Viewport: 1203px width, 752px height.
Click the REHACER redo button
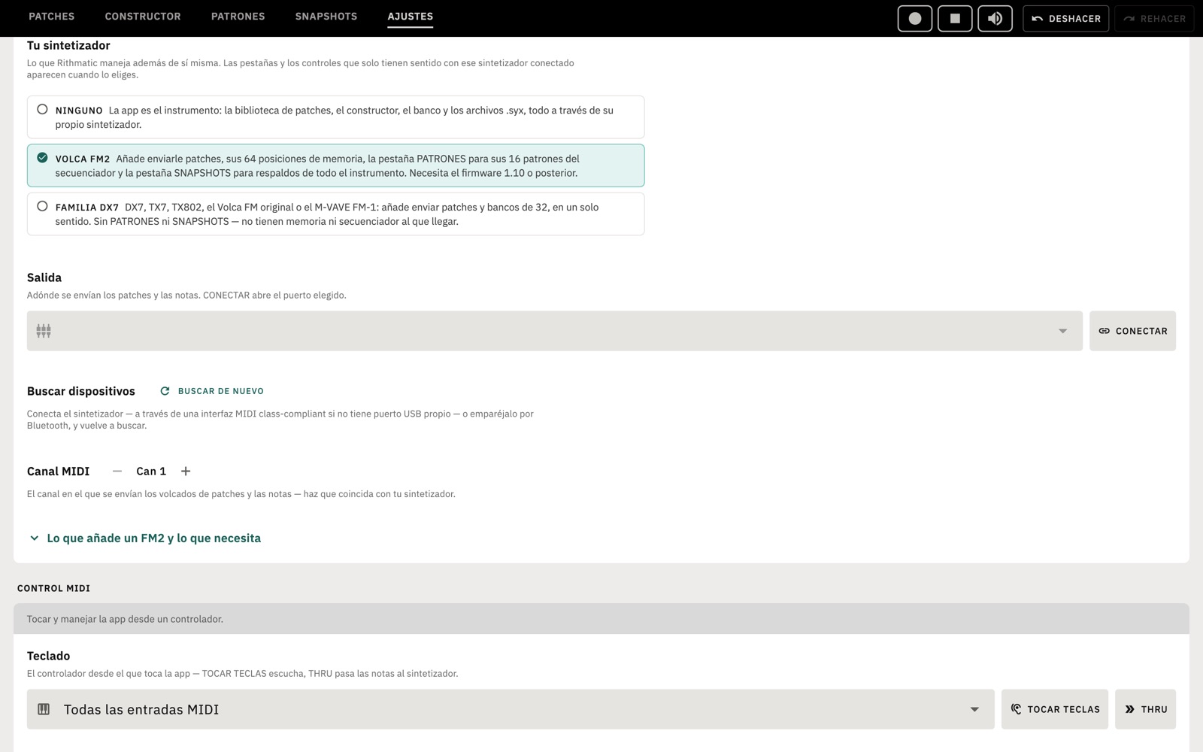click(1154, 18)
